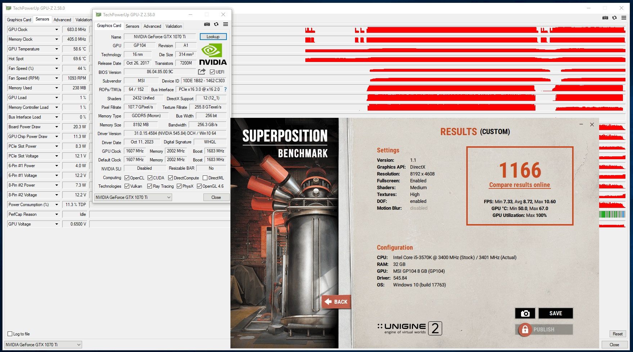Screen dimensions: 633x352
Task: Open the hamburger menu in GPU-Z Graphics Card window
Action: point(225,24)
